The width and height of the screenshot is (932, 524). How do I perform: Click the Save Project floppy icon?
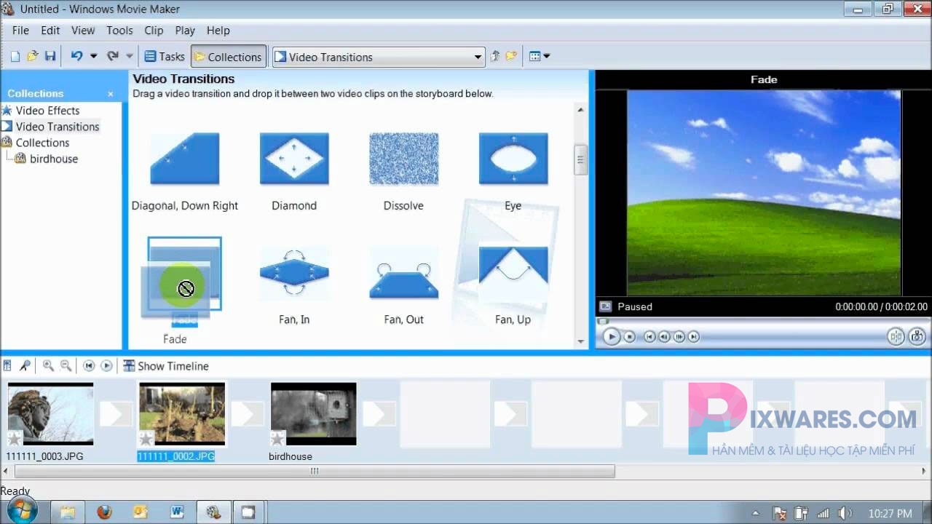(50, 56)
